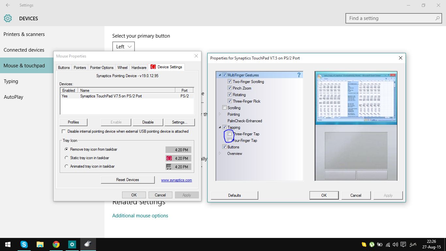Toggle the Tapping checkbox
This screenshot has width=446, height=251.
coord(224,127)
